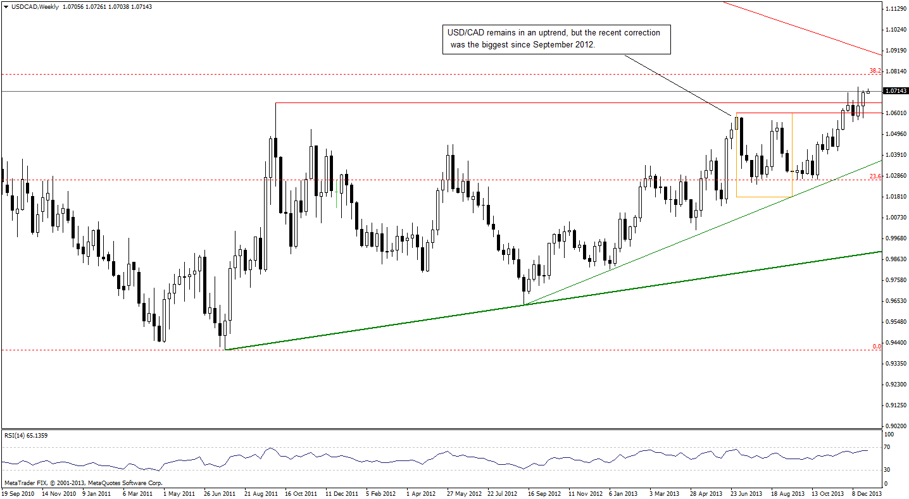Click the RSI(14) 65.1359 indicator label

coord(26,435)
